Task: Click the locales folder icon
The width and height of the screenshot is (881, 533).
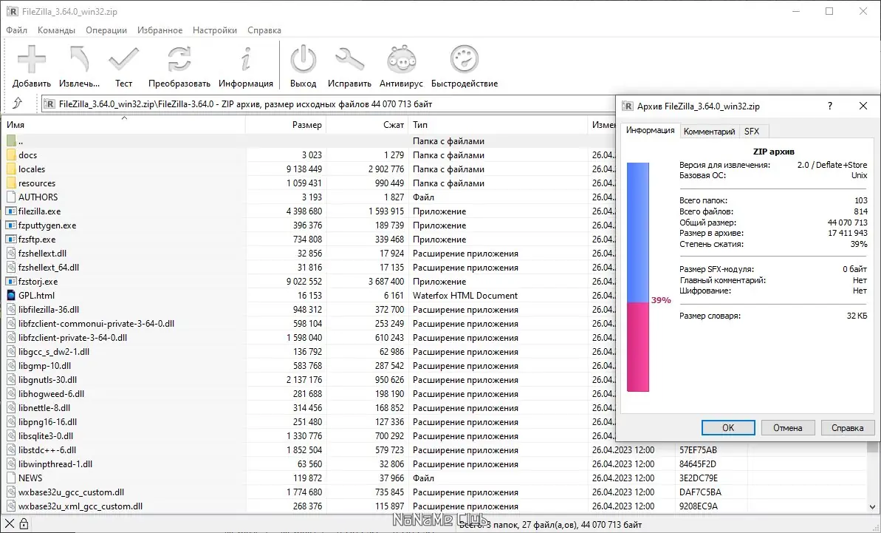Action: point(11,169)
